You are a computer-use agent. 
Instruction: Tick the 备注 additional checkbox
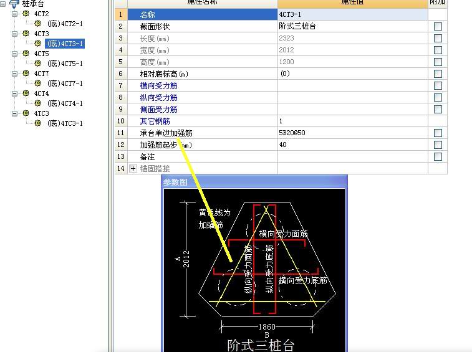coord(438,156)
